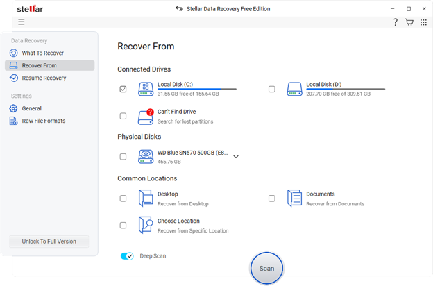
Task: Open the apps grid icon
Action: coord(423,22)
